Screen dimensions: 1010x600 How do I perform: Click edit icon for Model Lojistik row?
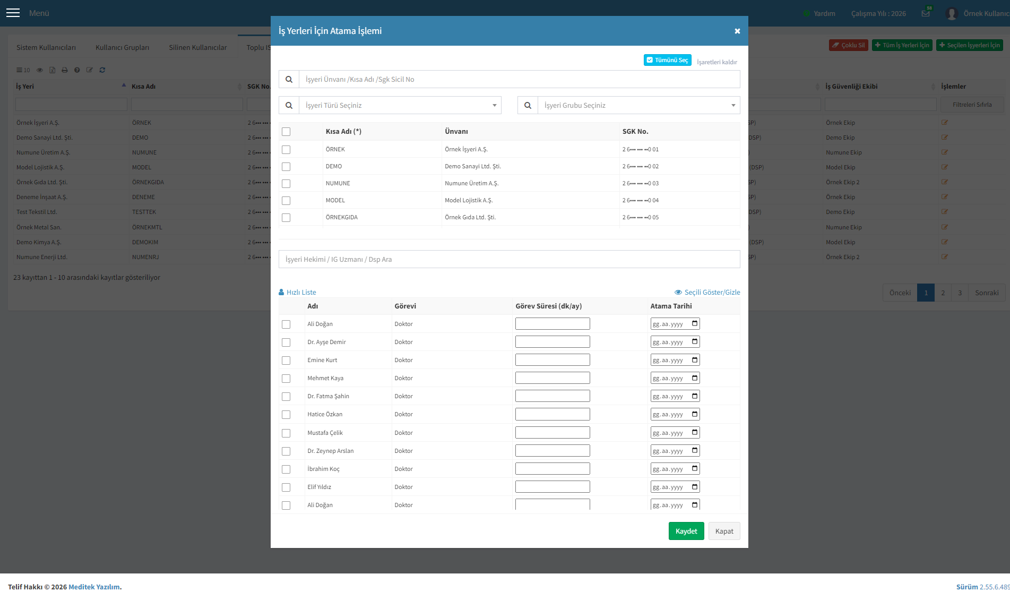click(x=945, y=167)
